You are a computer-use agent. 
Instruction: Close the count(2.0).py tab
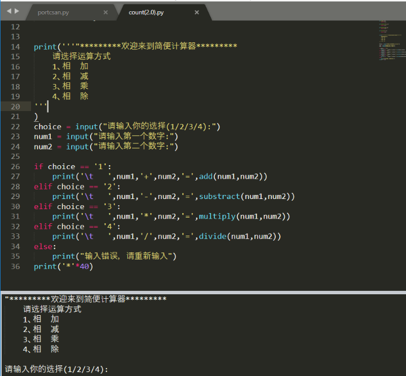[x=197, y=12]
